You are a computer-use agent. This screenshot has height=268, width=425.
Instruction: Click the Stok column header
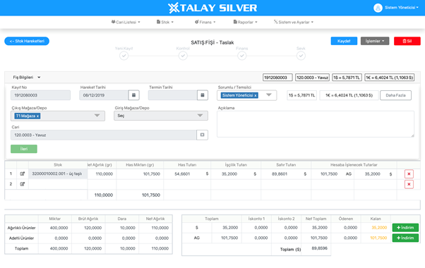58,165
